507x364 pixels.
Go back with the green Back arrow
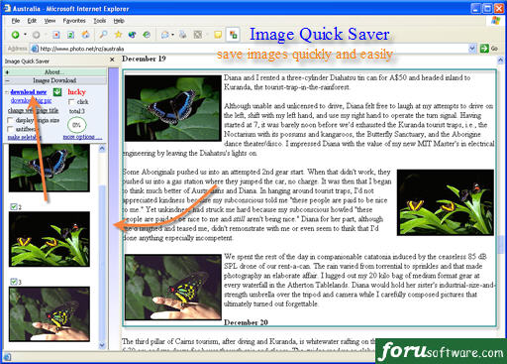coord(15,35)
